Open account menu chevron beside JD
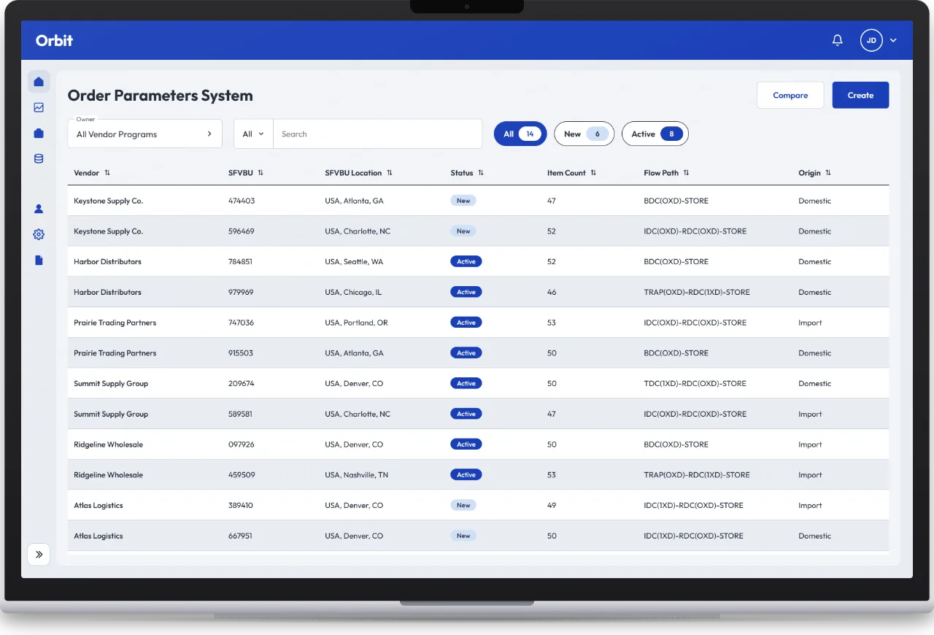 coord(893,41)
